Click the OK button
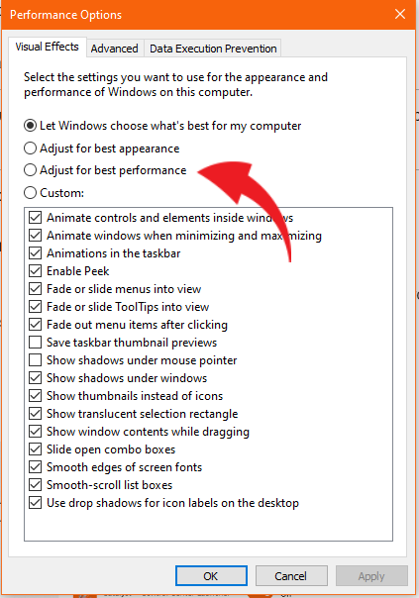 coord(211,576)
